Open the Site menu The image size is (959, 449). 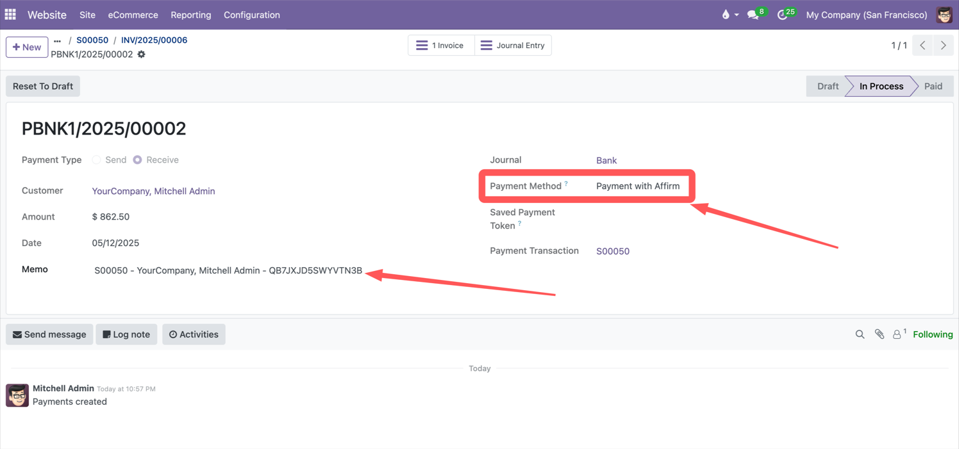click(87, 15)
